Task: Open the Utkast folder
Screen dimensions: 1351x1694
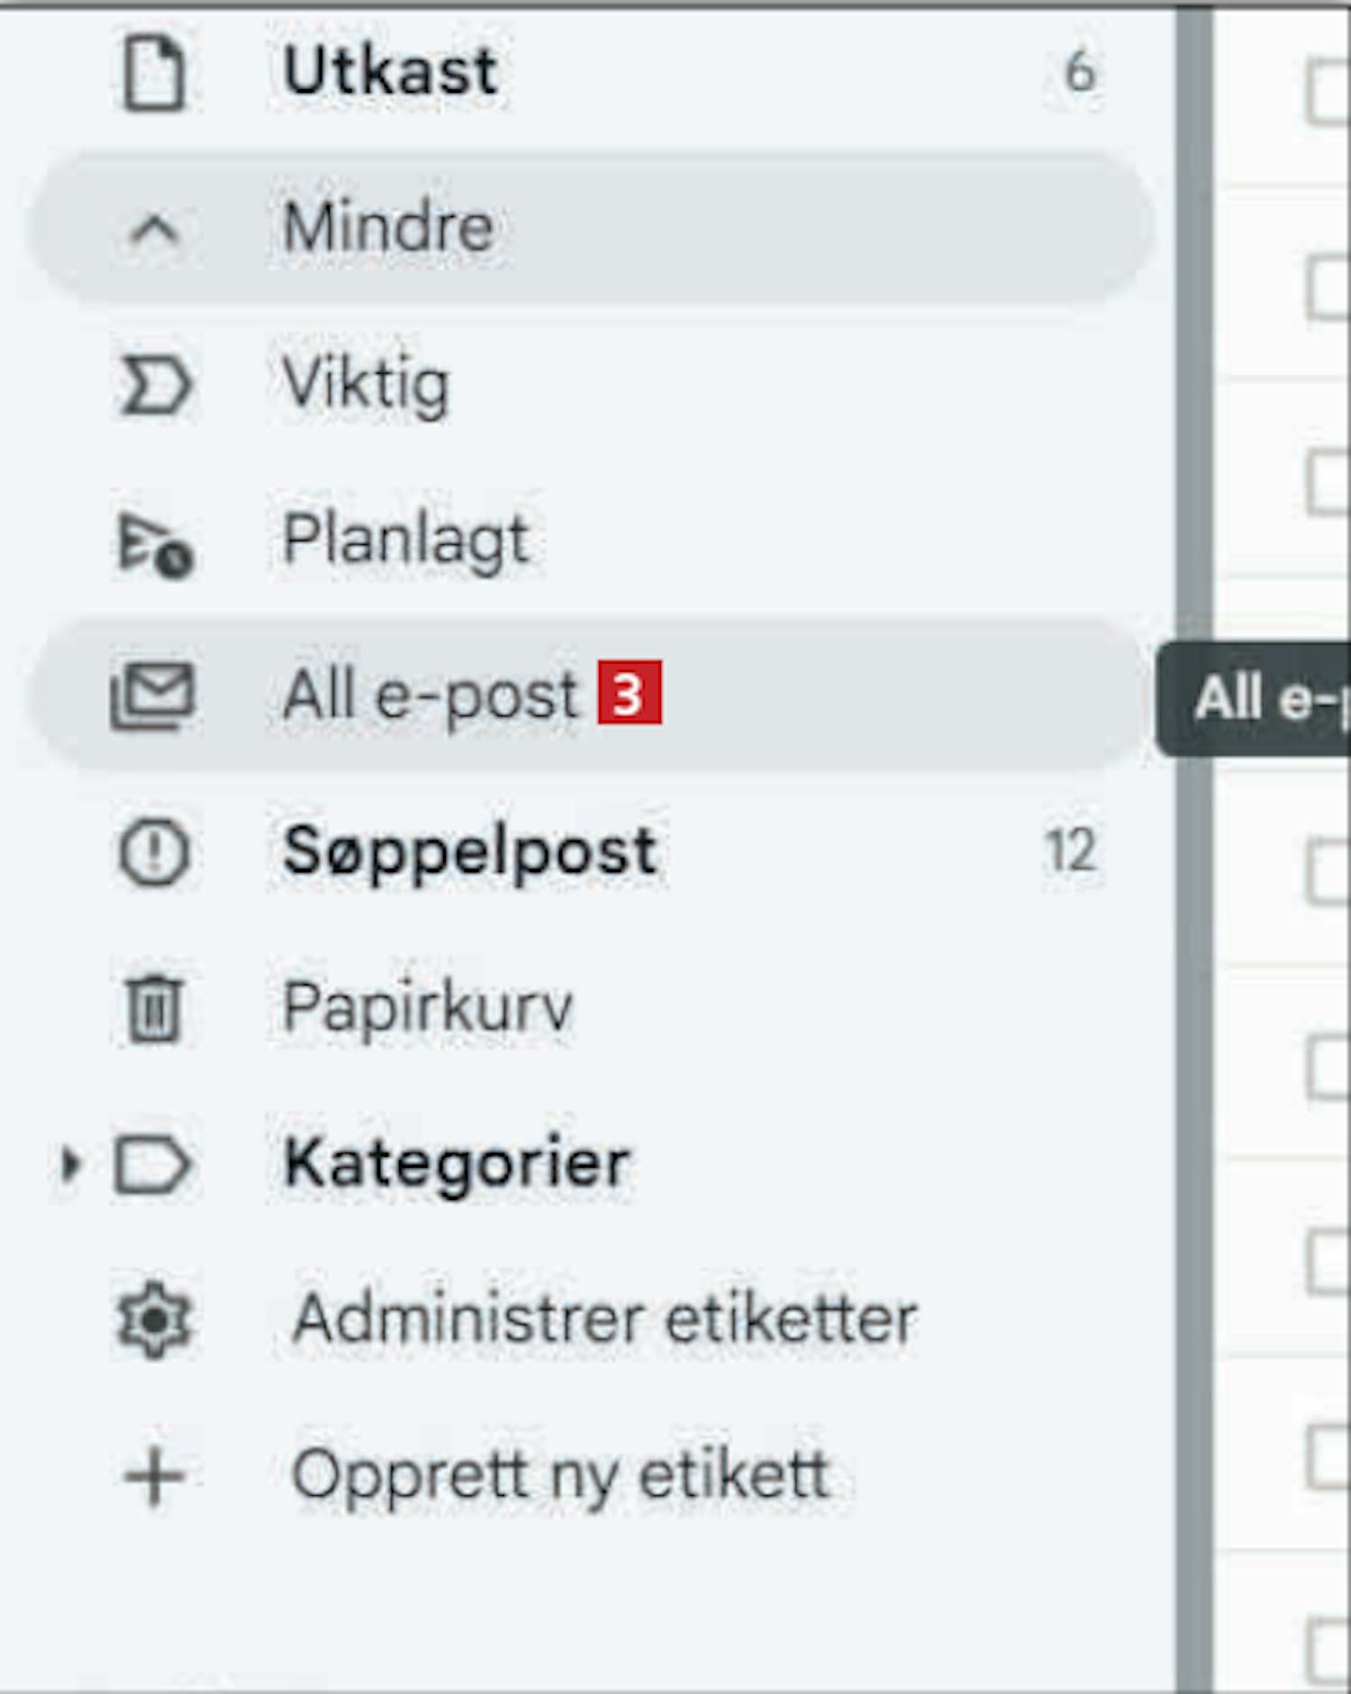Action: tap(390, 72)
